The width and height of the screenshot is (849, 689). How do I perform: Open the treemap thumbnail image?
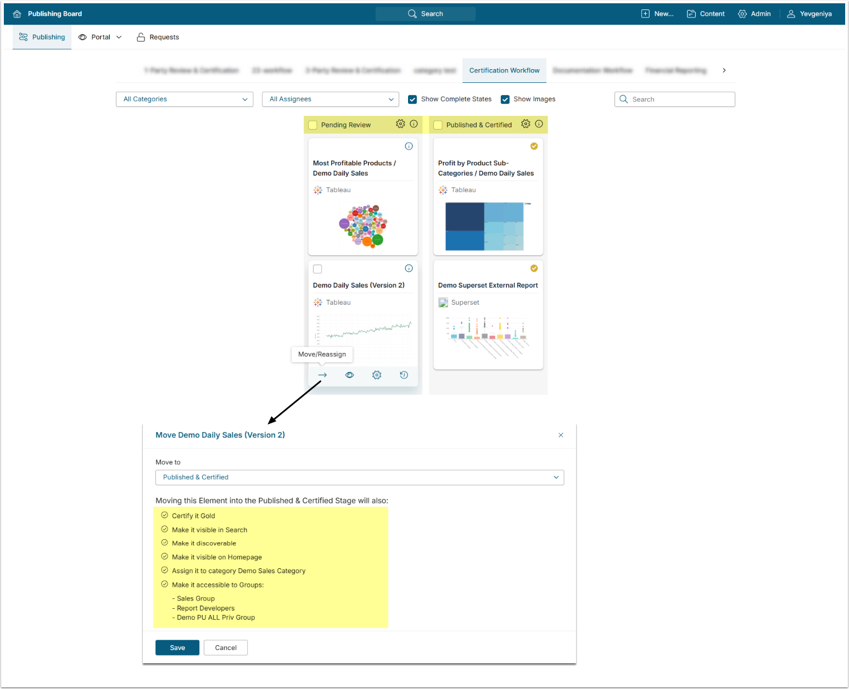(488, 226)
